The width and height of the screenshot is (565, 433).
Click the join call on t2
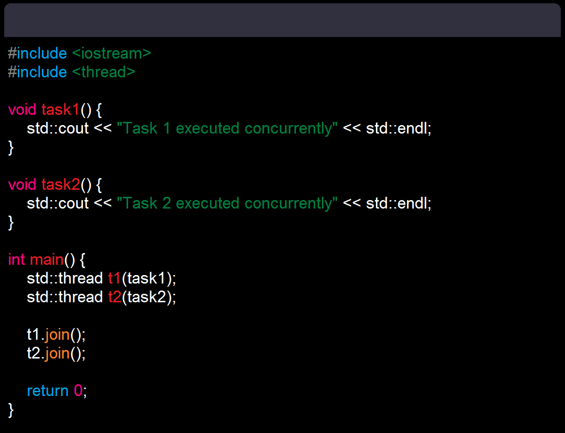pyautogui.click(x=57, y=353)
